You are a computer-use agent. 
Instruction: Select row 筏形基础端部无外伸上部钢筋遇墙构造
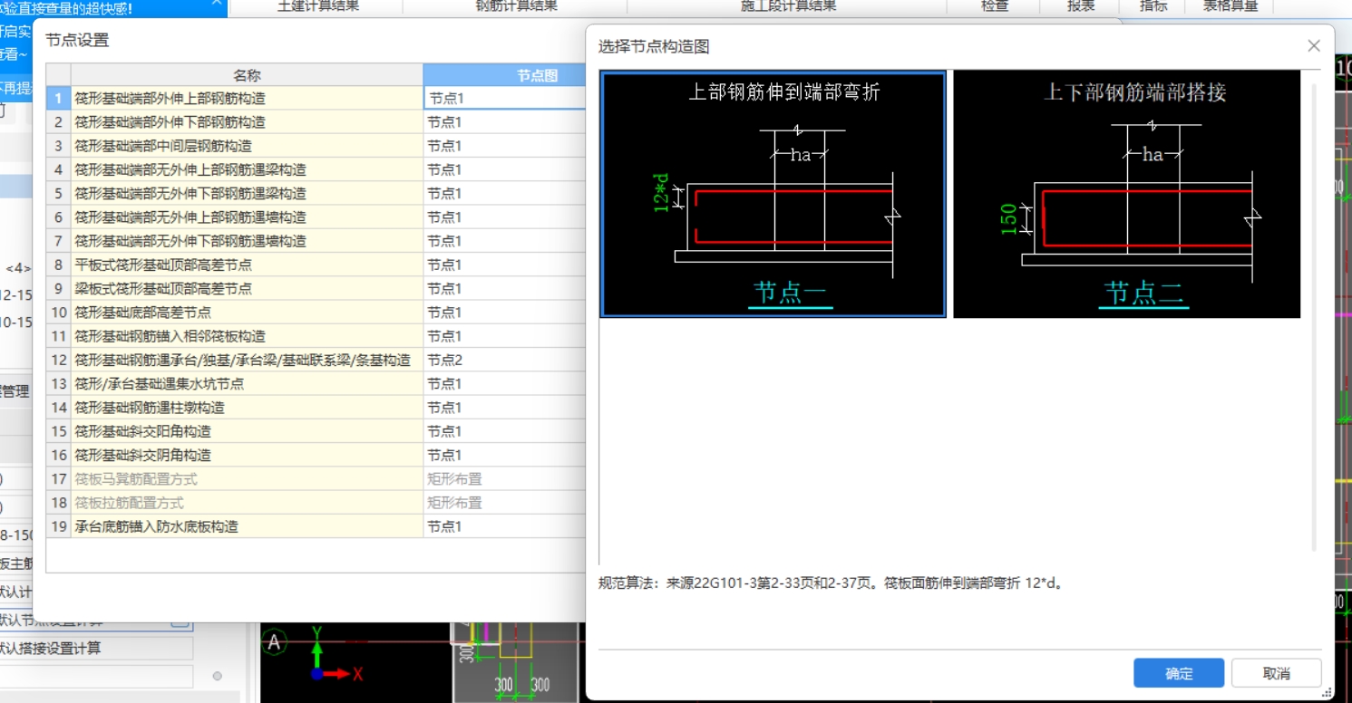[x=247, y=217]
